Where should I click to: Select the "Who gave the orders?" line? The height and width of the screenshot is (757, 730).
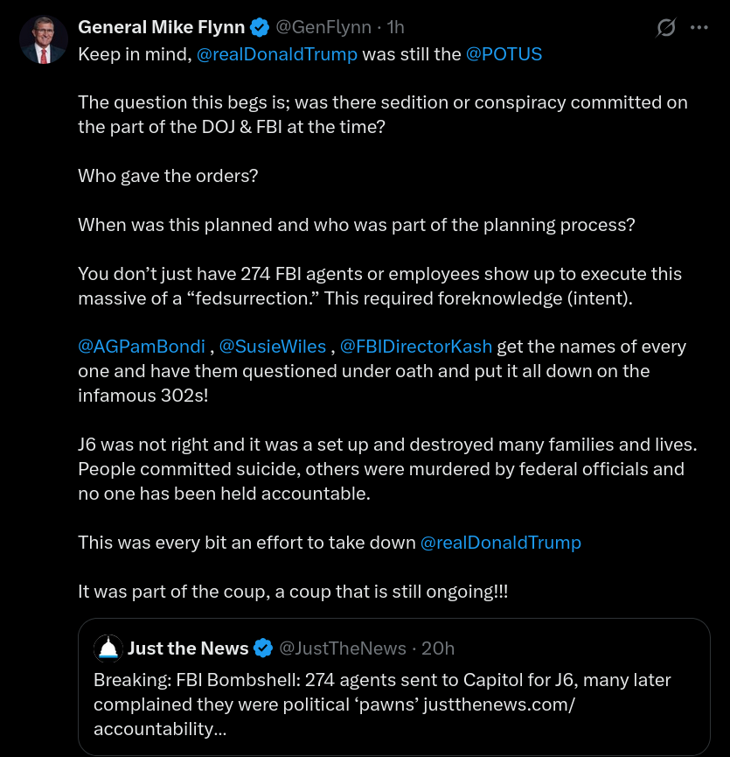pyautogui.click(x=168, y=175)
